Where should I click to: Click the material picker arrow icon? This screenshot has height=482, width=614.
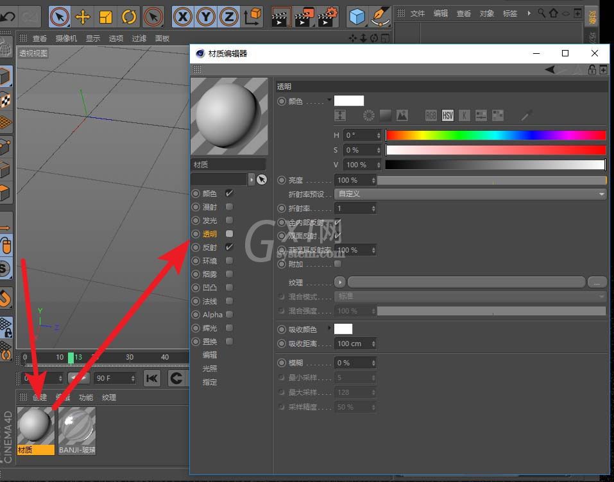262,179
